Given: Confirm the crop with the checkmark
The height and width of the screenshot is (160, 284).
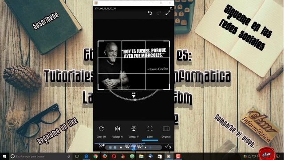Looking at the screenshot, I should [x=167, y=146].
